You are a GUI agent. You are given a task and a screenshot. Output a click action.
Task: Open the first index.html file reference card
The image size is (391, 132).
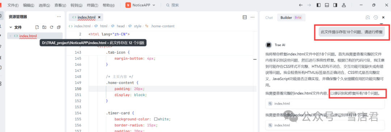pyautogui.click(x=325, y=104)
